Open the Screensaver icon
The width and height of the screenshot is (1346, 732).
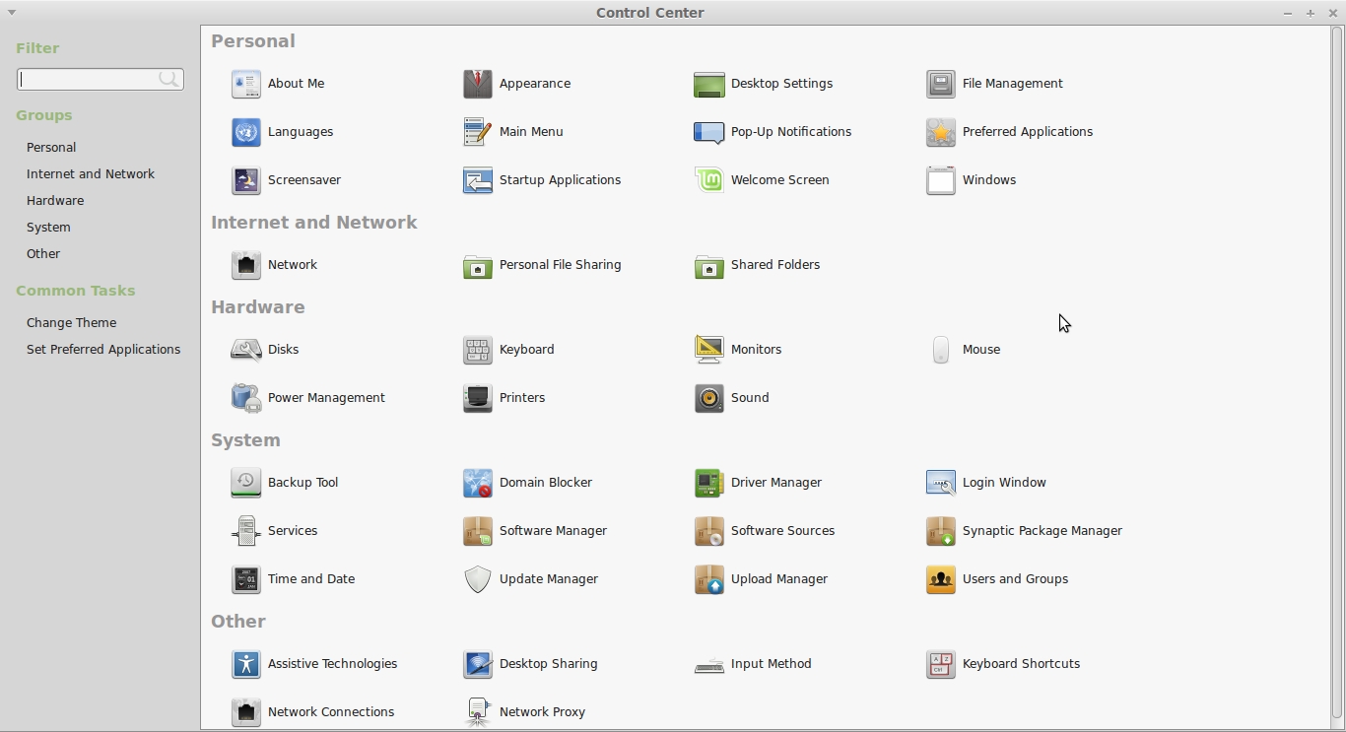pyautogui.click(x=245, y=180)
